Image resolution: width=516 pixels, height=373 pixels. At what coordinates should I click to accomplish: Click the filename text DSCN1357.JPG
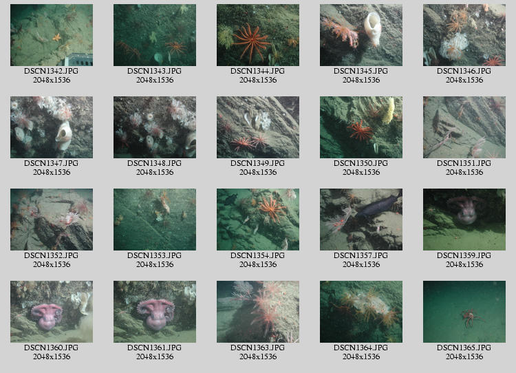pos(361,255)
